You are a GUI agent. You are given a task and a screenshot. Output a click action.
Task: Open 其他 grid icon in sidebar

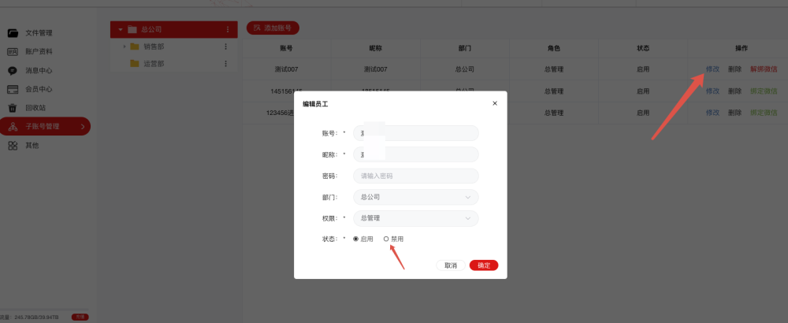click(x=13, y=146)
